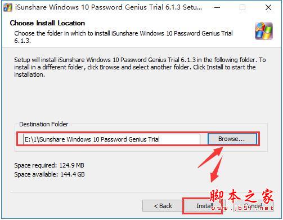Screen dimensions: 283x220
Task: Start installation with the Install button
Action: [204, 206]
